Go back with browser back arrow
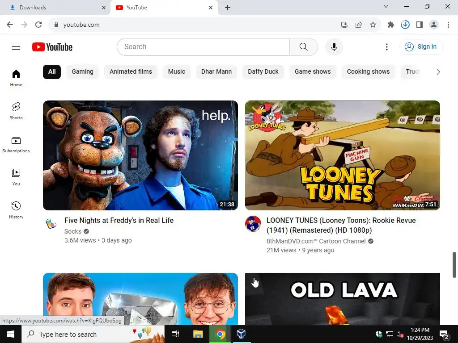The height and width of the screenshot is (343, 458). [10, 25]
